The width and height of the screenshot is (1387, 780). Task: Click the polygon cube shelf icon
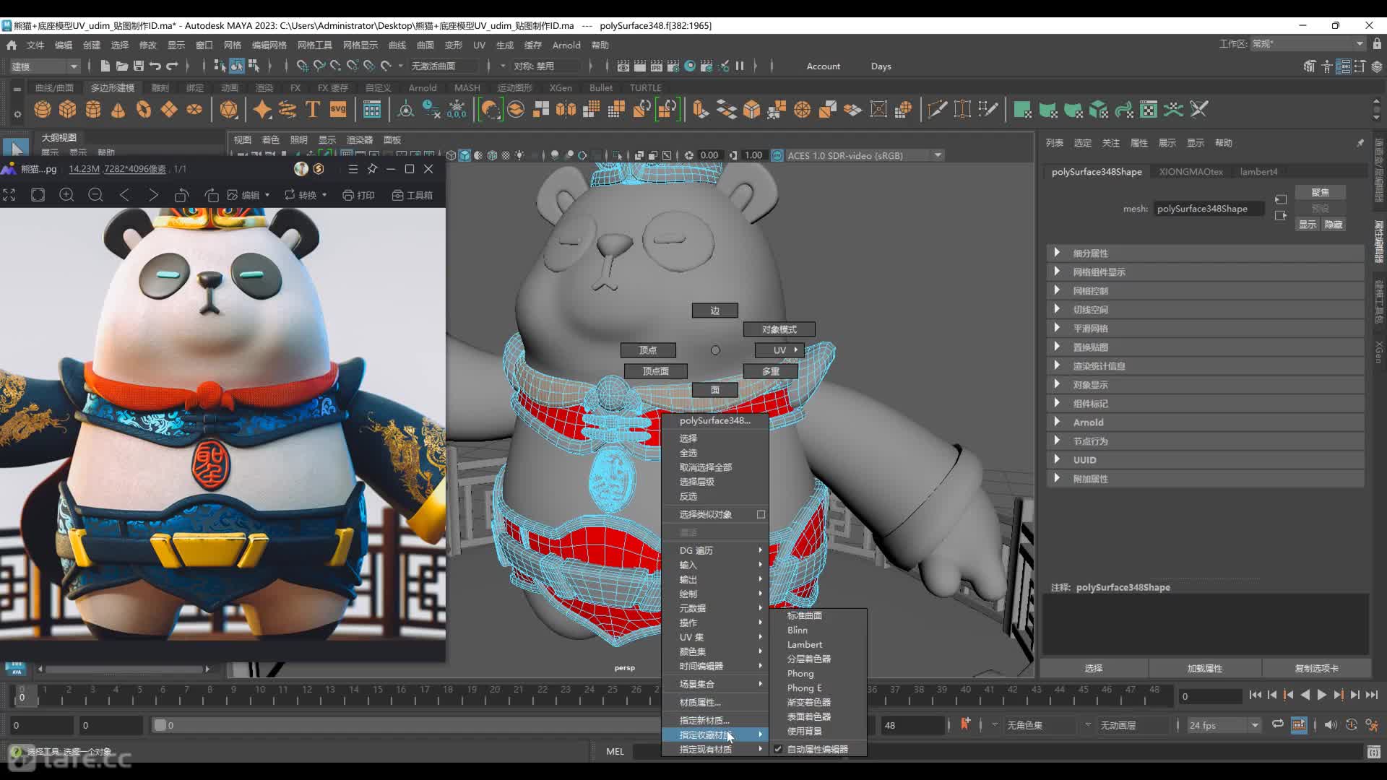tap(68, 110)
